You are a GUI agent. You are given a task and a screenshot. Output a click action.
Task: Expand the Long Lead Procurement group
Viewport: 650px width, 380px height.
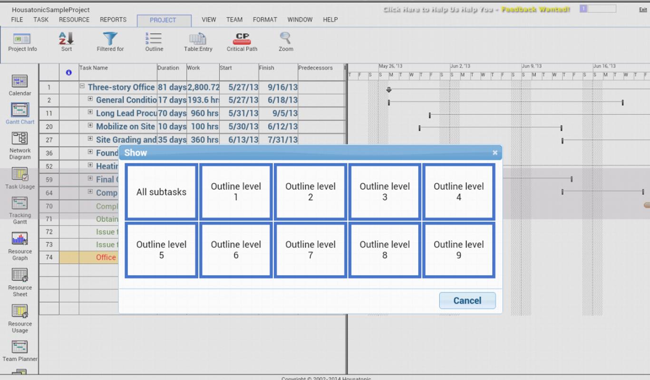[x=90, y=113]
